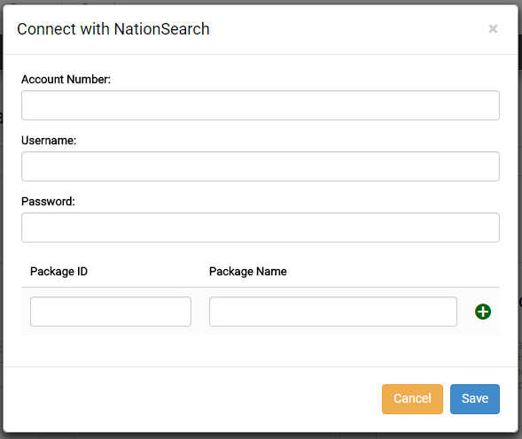Viewport: 522px width, 439px height.
Task: Select the Password input box
Action: point(261,227)
